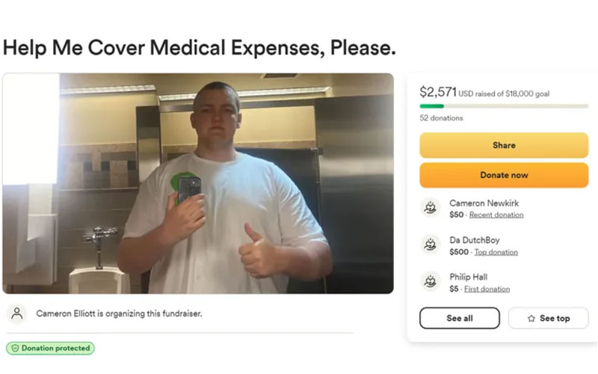This screenshot has width=598, height=374.
Task: Click the $2,571 raised amount
Action: (x=438, y=92)
